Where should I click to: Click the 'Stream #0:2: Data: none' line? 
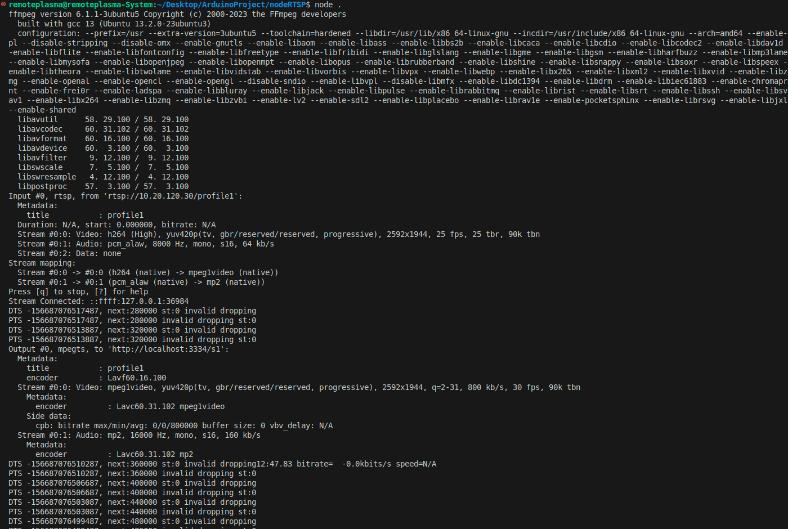click(x=69, y=253)
